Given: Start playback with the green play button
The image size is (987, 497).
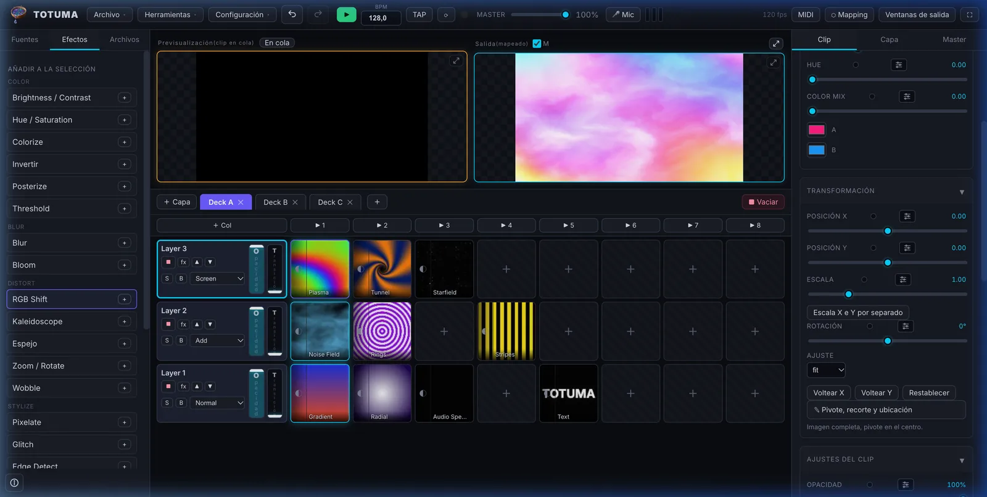Looking at the screenshot, I should [x=346, y=14].
